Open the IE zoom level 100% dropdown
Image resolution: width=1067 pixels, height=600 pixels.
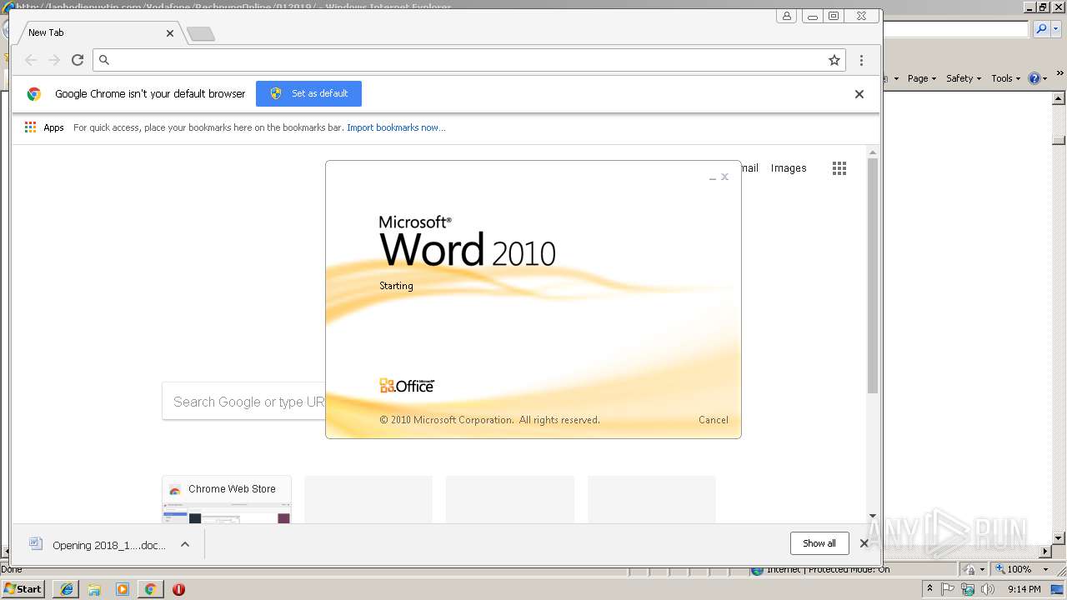1047,569
